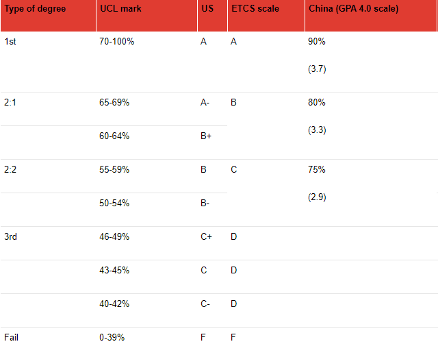
Task: Select the "70-100%" UCL mark cell
Action: click(x=116, y=41)
